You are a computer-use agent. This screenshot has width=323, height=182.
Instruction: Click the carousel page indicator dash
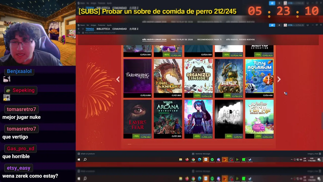point(129,144)
